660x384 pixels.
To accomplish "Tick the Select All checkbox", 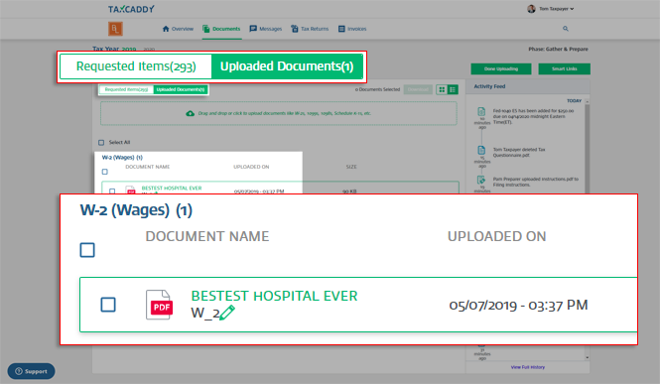I will 101,142.
